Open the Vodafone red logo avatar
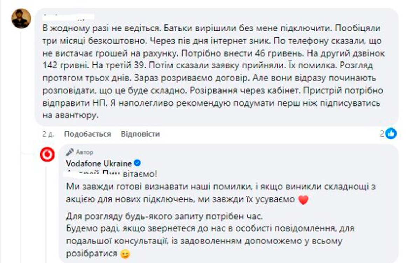This screenshot has width=420, height=263. coord(47,155)
